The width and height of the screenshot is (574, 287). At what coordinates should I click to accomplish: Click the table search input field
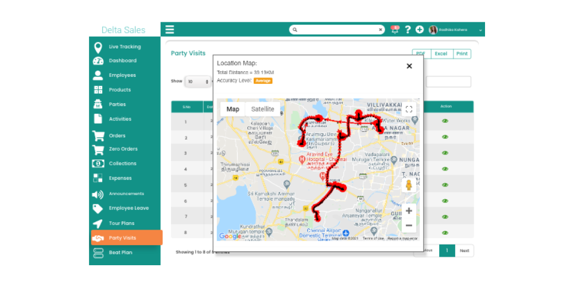point(448,82)
